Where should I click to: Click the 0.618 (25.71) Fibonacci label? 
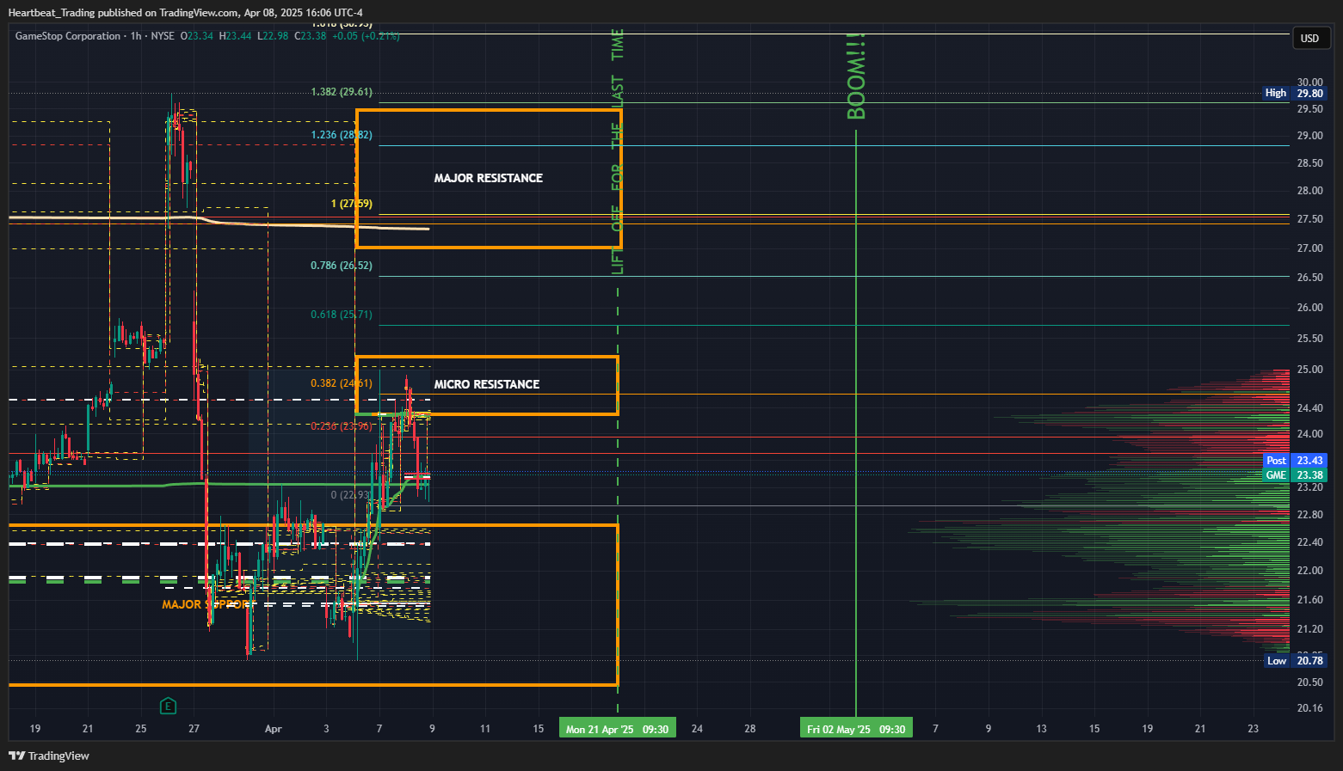pos(342,315)
